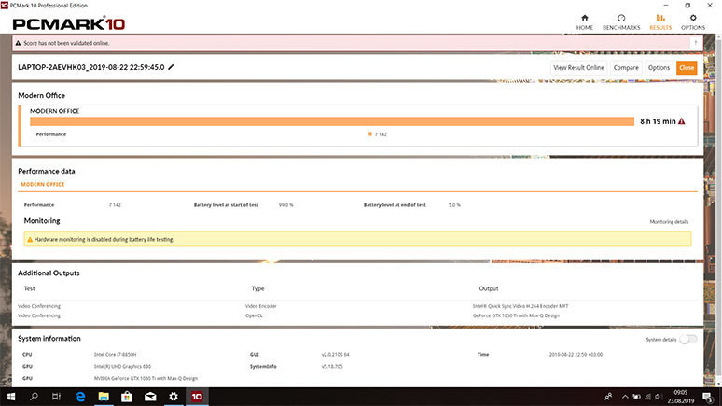722x406 pixels.
Task: Select Intel(R) UHD Graphics 630 value
Action: click(122, 367)
